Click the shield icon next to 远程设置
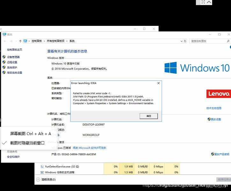Image resolution: width=231 pixels, height=191 pixels. pos(4,62)
